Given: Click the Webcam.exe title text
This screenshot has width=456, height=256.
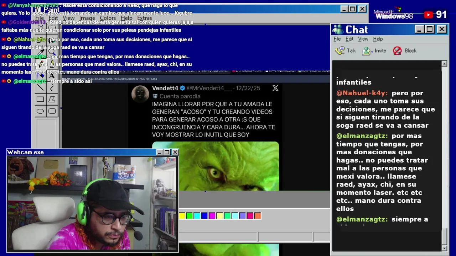Looking at the screenshot, I should [x=26, y=152].
